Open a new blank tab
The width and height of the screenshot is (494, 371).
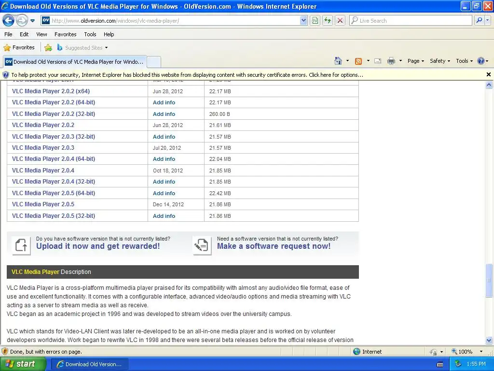coord(154,62)
